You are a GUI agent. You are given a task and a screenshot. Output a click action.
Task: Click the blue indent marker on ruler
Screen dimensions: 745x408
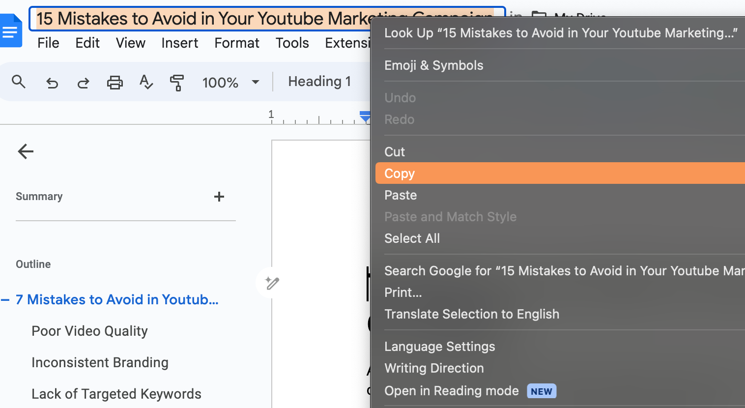pos(365,117)
